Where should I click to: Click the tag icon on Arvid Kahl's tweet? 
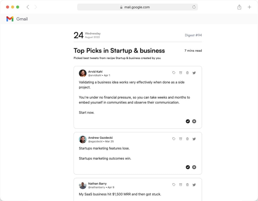pos(174,73)
